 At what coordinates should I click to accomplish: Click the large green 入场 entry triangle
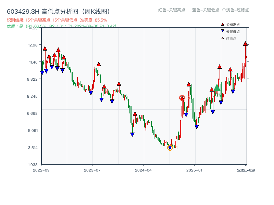[x=217, y=87]
